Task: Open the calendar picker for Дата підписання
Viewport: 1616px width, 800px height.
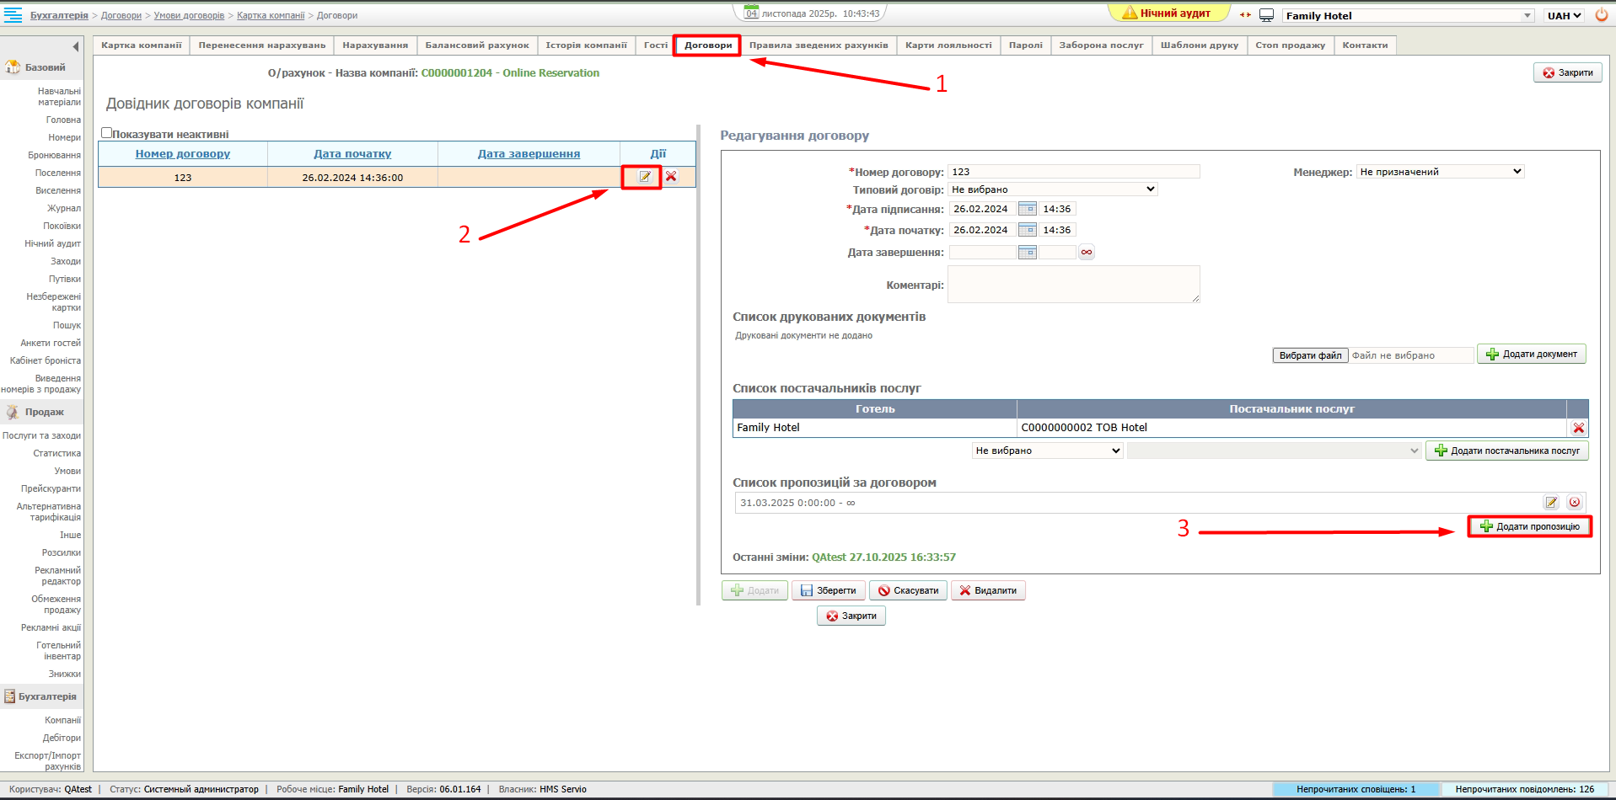Action: (1027, 209)
